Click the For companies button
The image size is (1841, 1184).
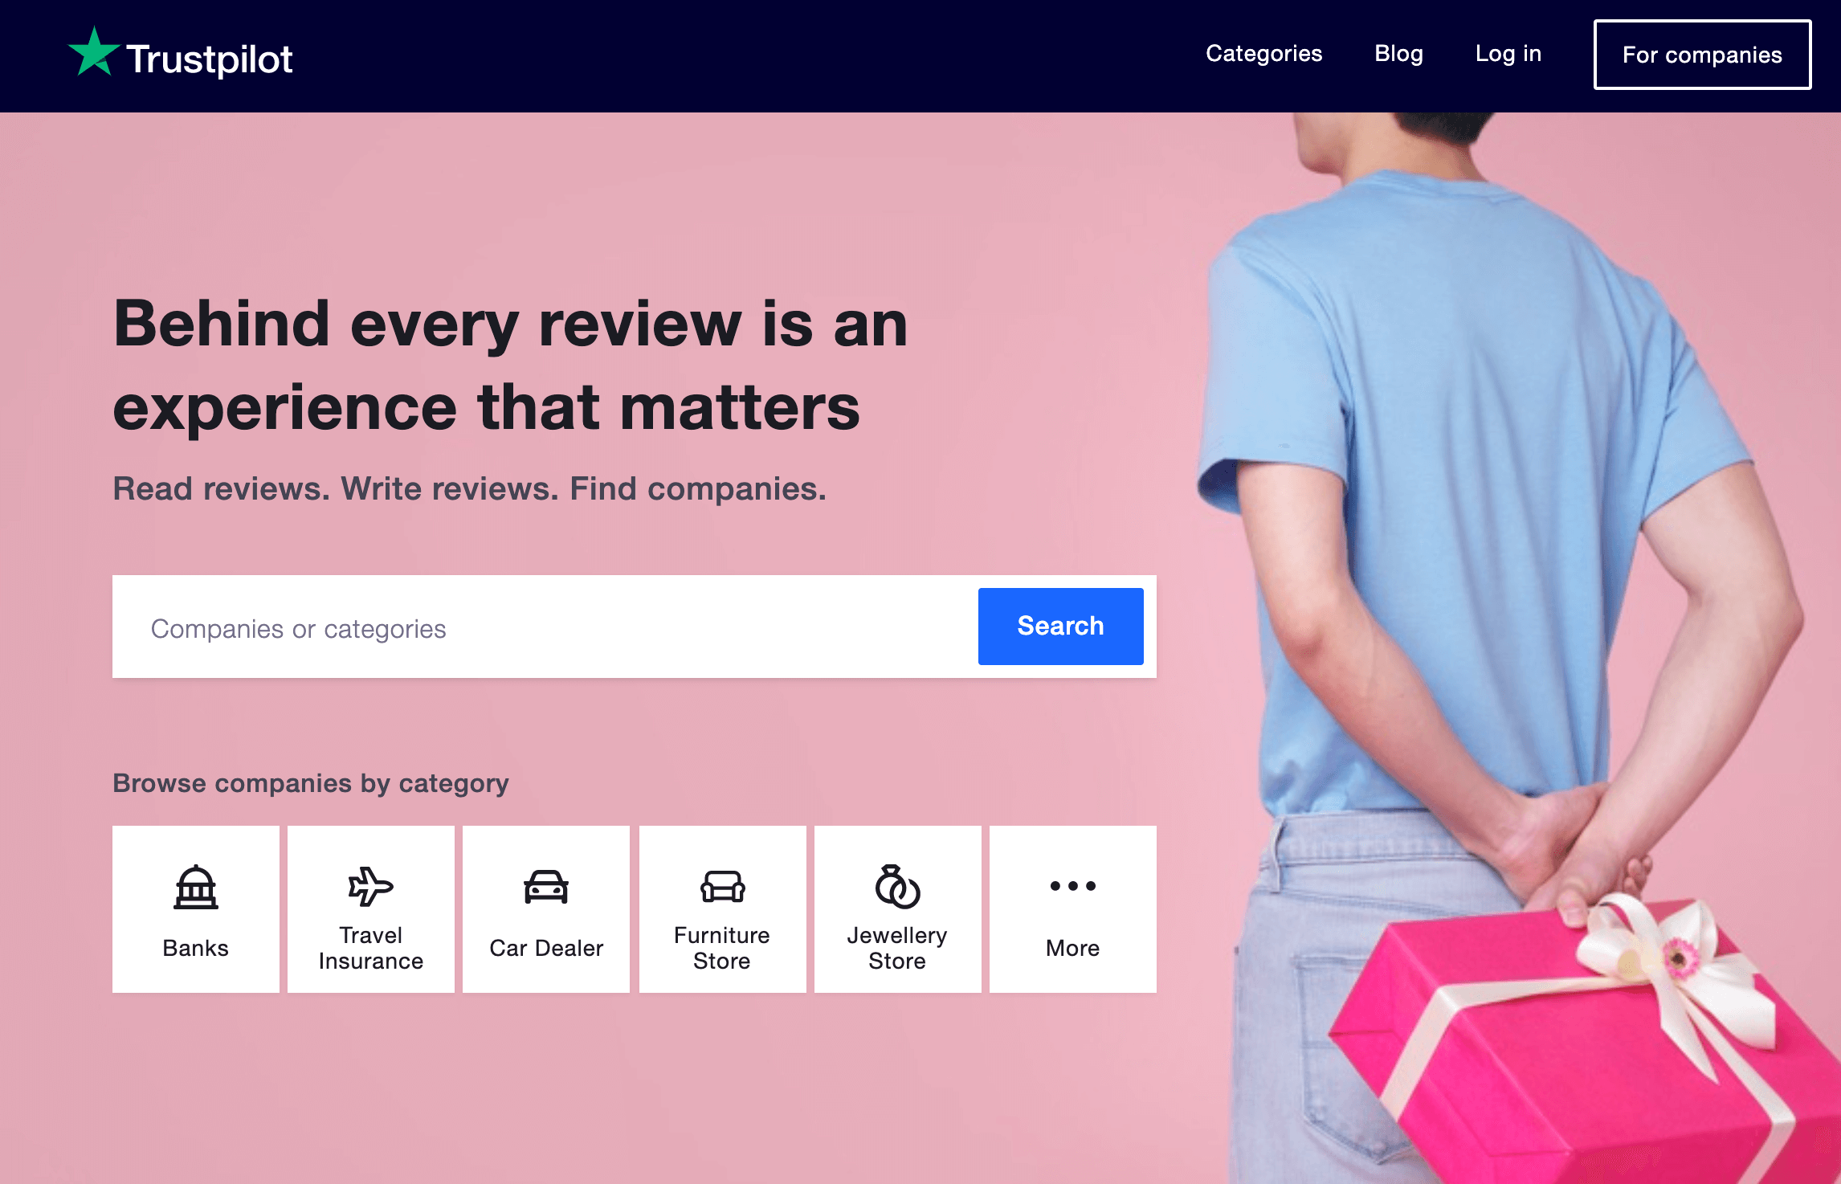(1700, 54)
